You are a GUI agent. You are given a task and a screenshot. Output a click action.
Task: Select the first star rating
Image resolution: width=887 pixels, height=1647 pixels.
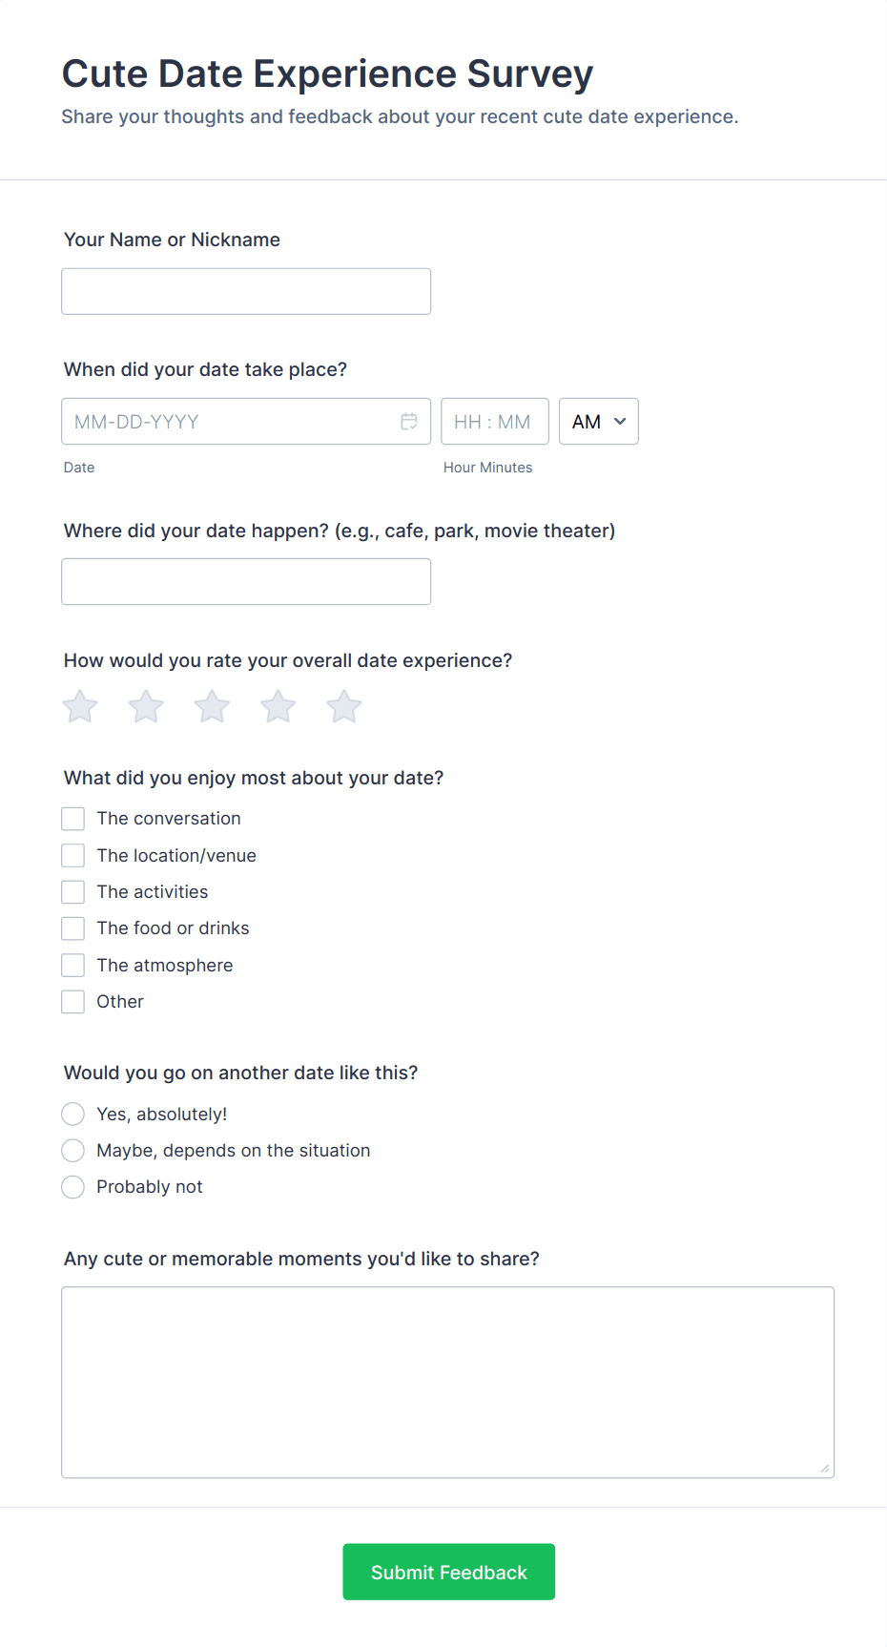[79, 706]
